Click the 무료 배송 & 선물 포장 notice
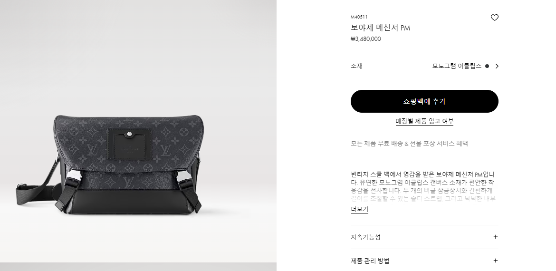The height and width of the screenshot is (271, 556). 409,144
